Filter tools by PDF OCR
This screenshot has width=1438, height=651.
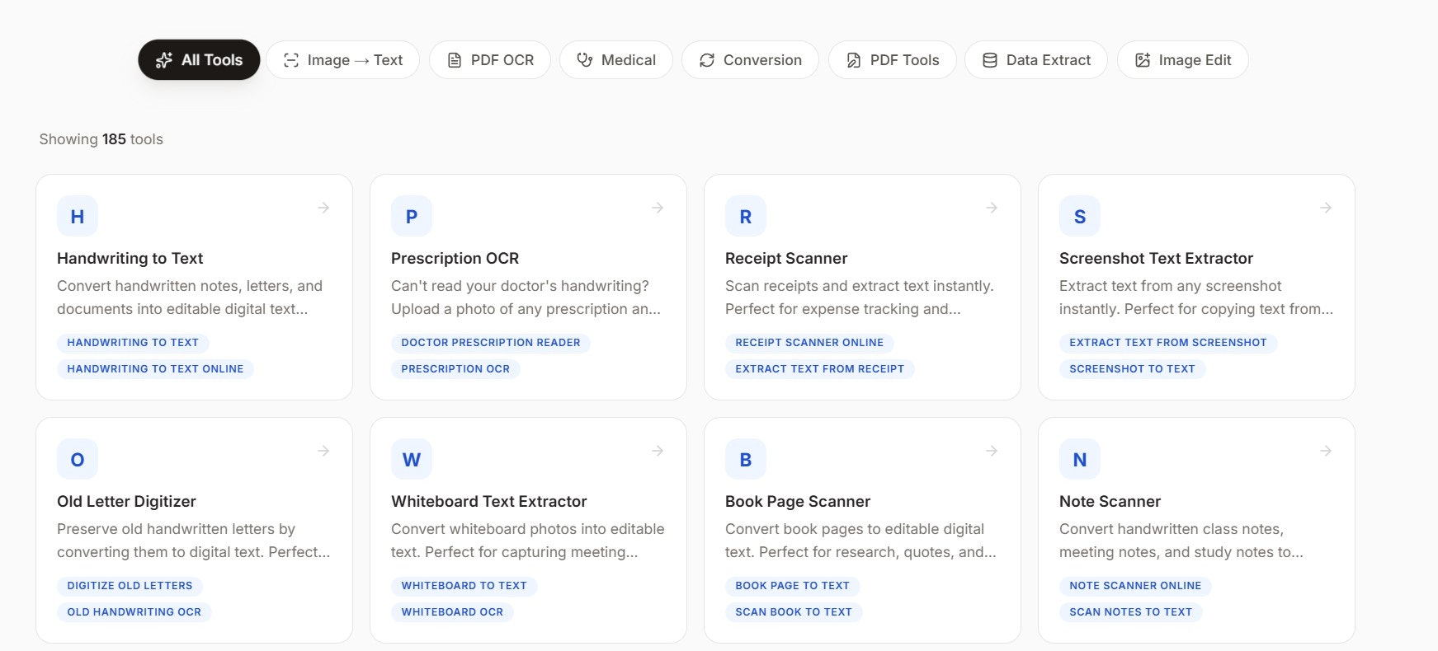[x=490, y=60]
